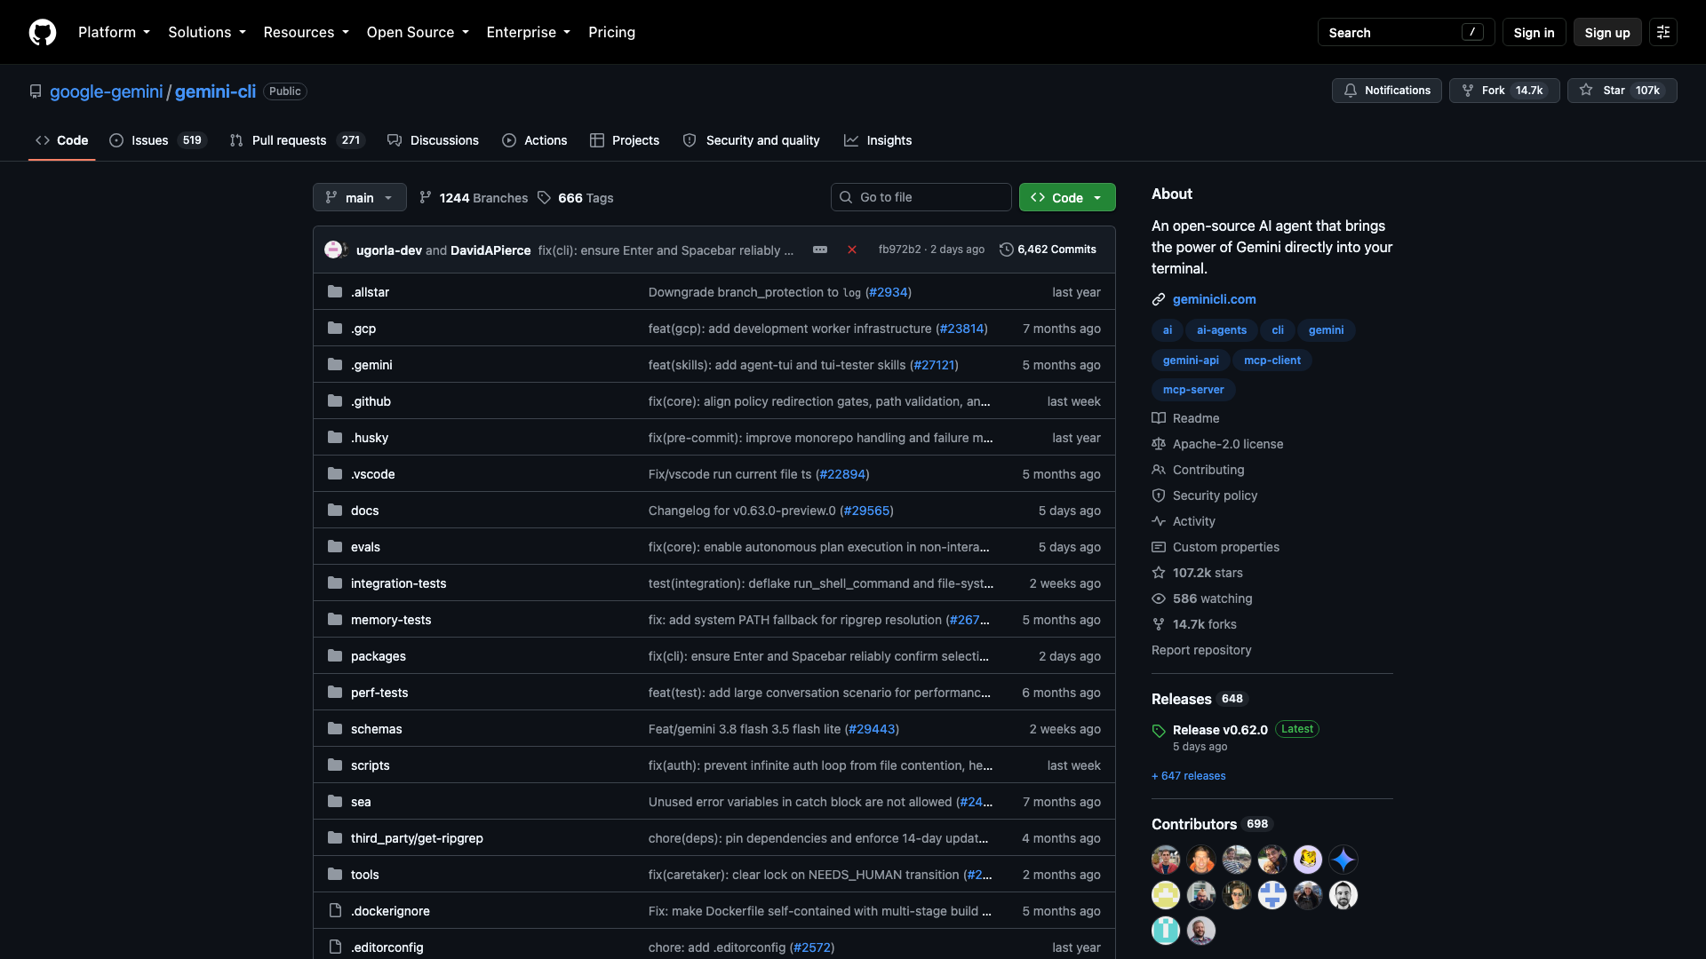View the + 647 releases link
The height and width of the screenshot is (959, 1706).
coord(1189,776)
